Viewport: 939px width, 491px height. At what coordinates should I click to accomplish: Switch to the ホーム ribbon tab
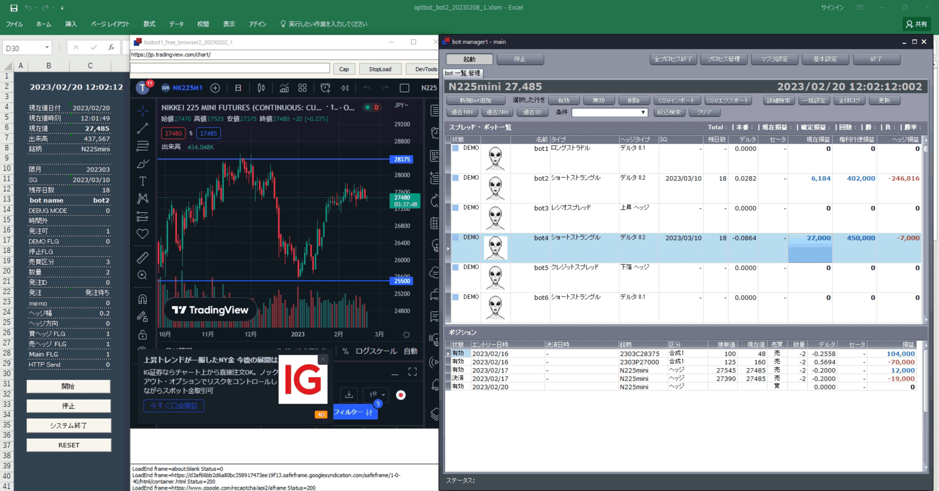(44, 24)
